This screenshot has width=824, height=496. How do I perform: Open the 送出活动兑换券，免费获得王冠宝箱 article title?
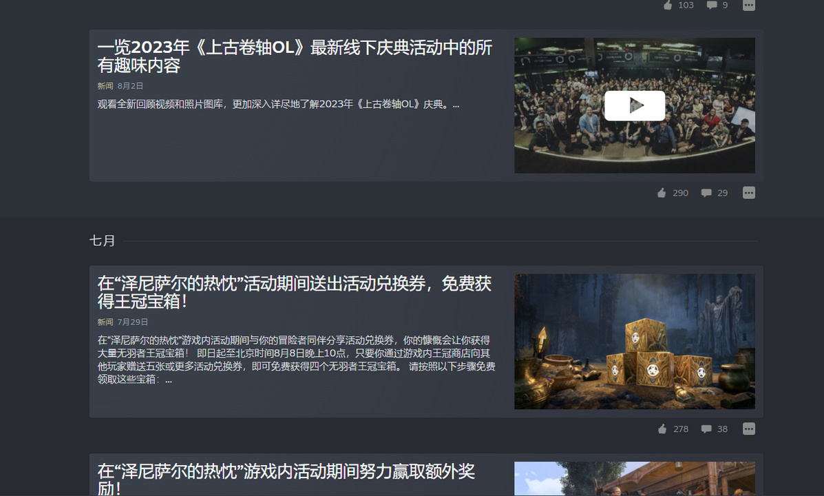[x=295, y=293]
